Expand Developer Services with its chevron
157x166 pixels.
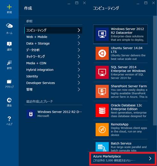pos(79,83)
